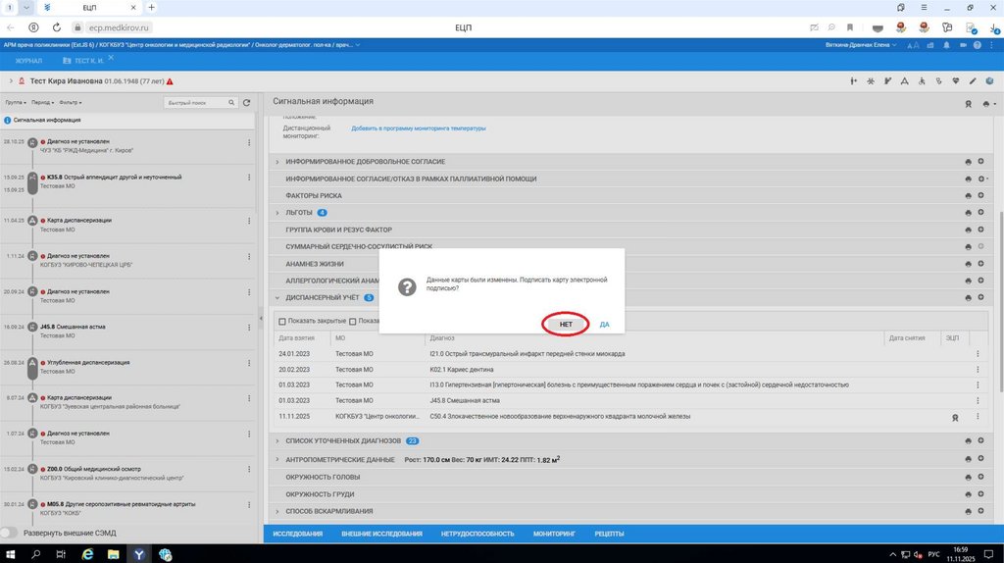This screenshot has height=563, width=1004.
Task: Enable the Развернуть внешние СЭМД switch
Action: coord(10,533)
